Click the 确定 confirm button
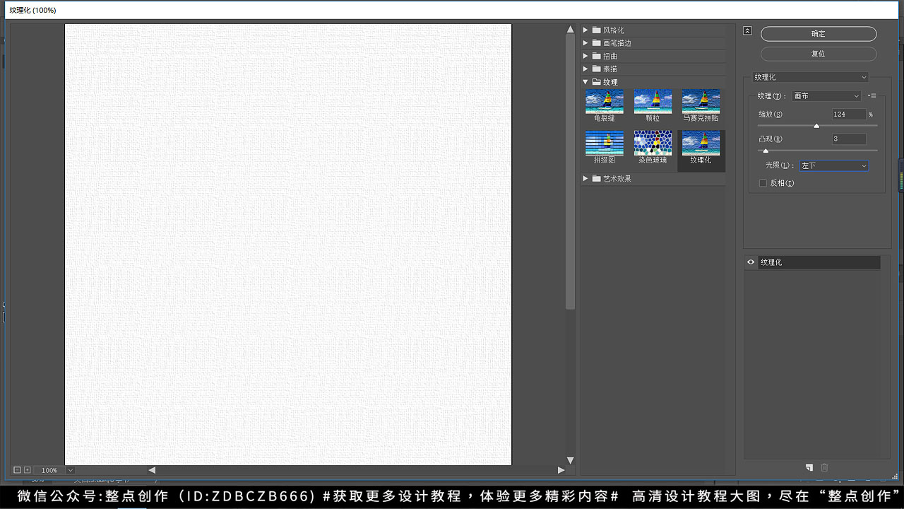 point(819,34)
